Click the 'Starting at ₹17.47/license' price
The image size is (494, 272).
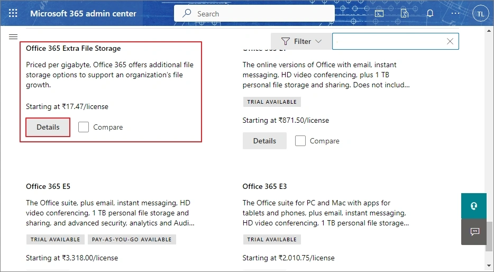[x=67, y=106]
